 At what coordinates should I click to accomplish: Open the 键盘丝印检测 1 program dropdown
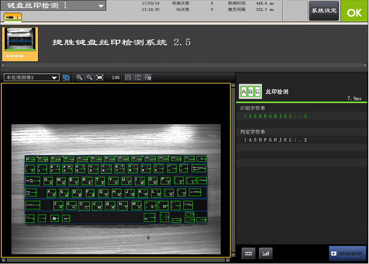point(53,6)
